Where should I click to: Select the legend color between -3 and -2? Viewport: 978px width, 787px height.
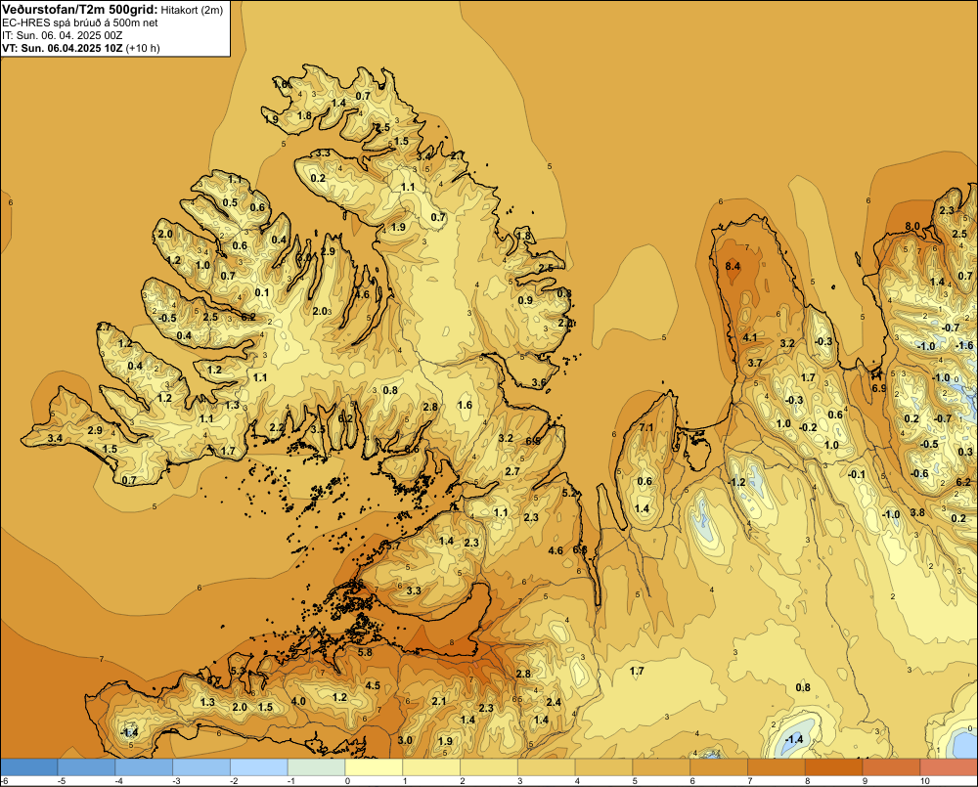pos(201,767)
